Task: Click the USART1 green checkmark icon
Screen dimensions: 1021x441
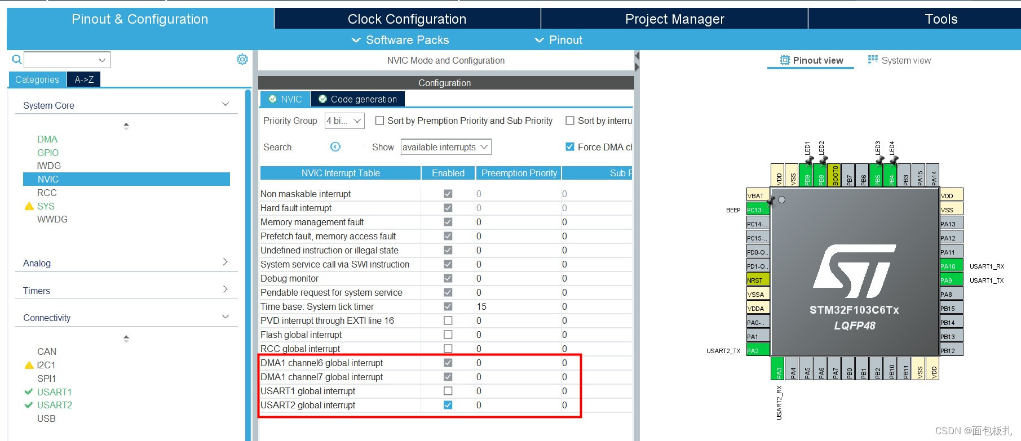Action: 29,391
